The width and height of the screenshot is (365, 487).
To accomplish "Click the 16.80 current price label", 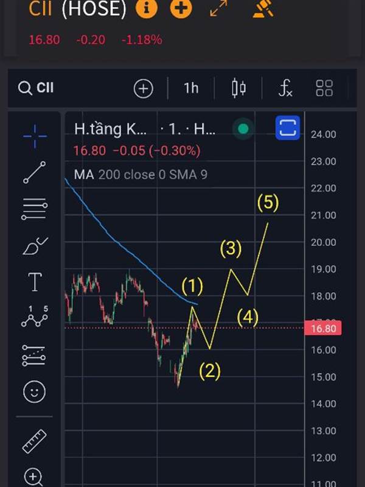I will pyautogui.click(x=323, y=328).
